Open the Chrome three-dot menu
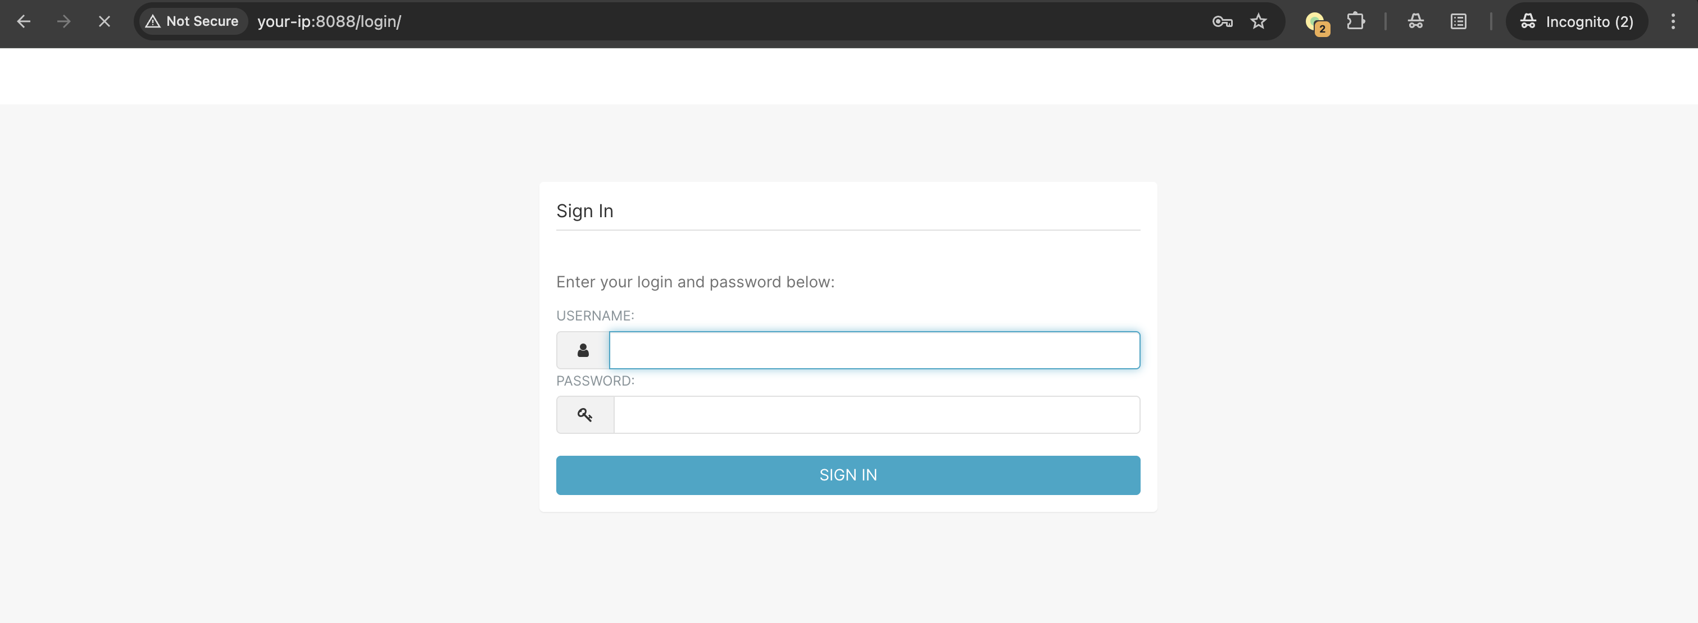 [1672, 22]
